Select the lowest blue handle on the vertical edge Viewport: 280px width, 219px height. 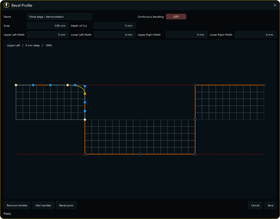[85, 111]
